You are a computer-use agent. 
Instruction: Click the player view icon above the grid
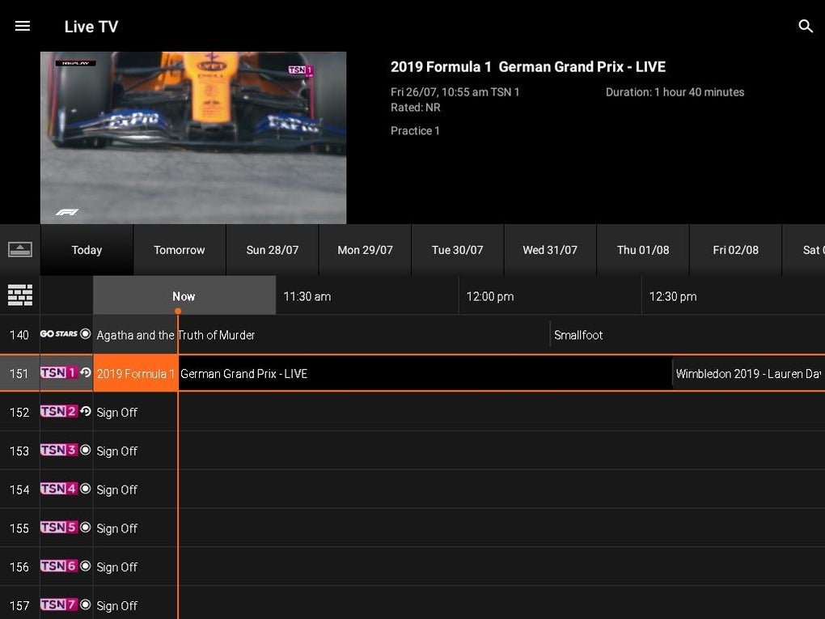click(x=19, y=249)
